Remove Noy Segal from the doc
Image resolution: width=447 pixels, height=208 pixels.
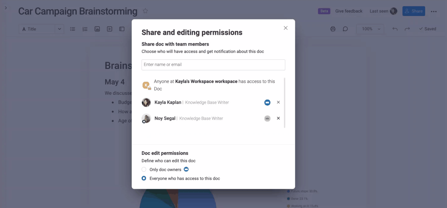point(278,118)
